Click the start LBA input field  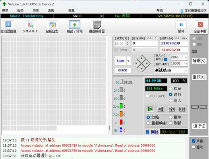(145, 43)
